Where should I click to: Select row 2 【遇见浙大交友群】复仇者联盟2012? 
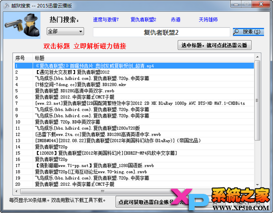pos(134,72)
